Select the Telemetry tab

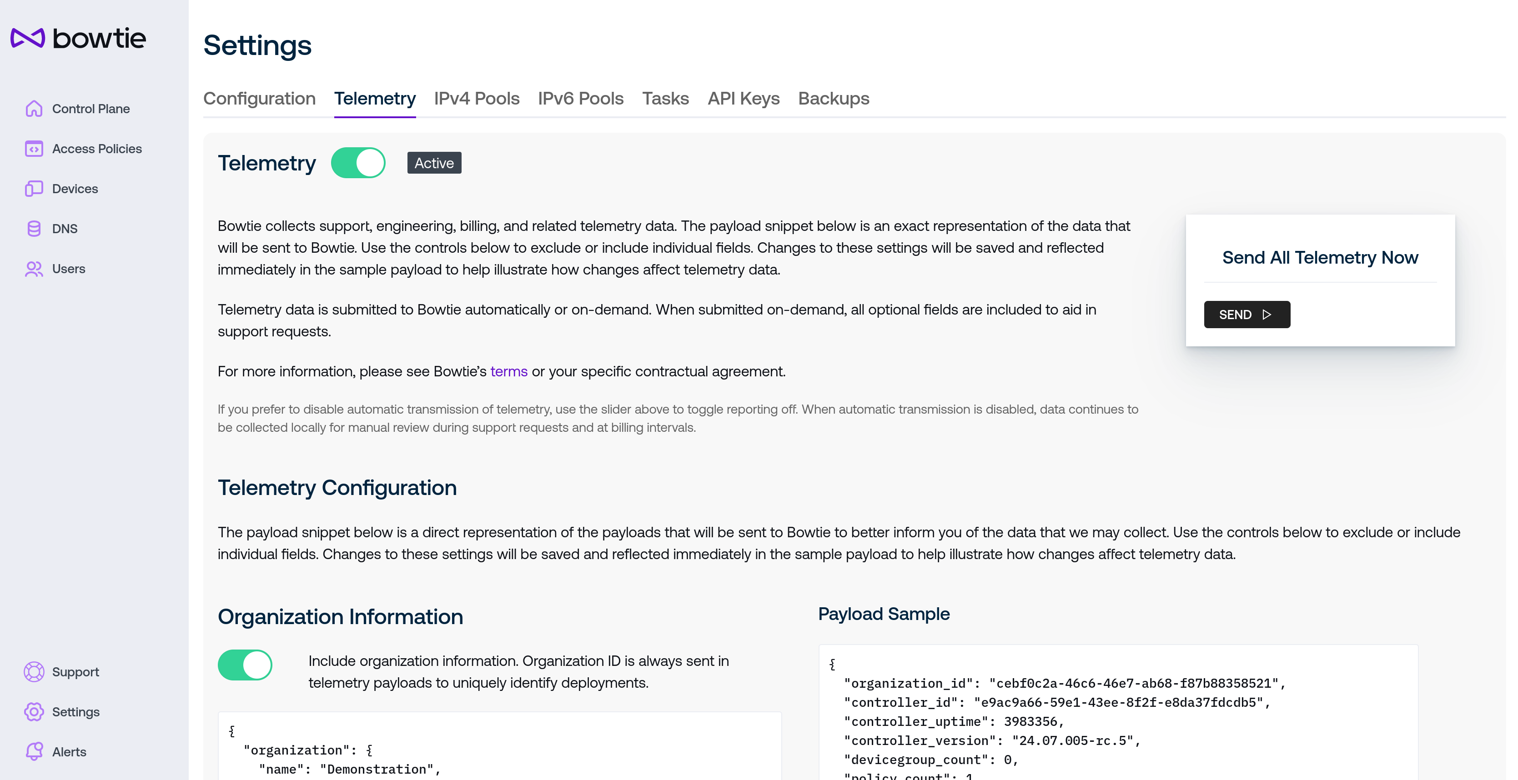pos(375,98)
